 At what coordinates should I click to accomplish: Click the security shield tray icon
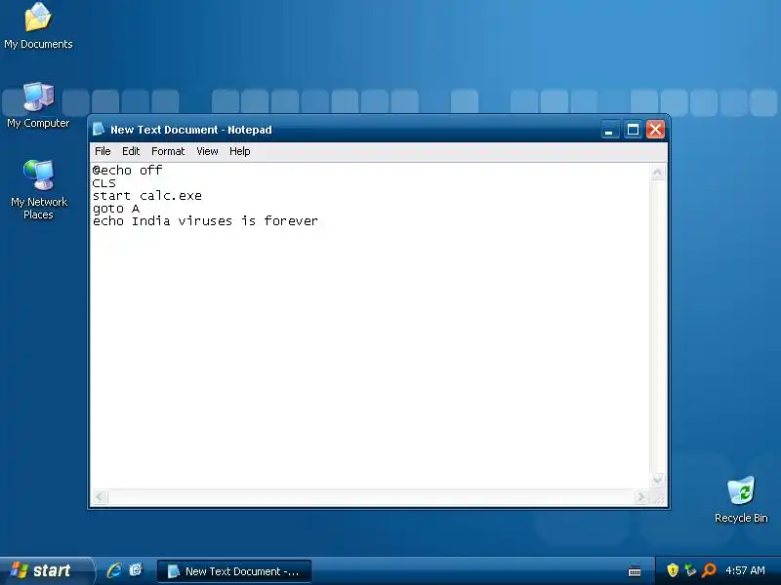(673, 570)
